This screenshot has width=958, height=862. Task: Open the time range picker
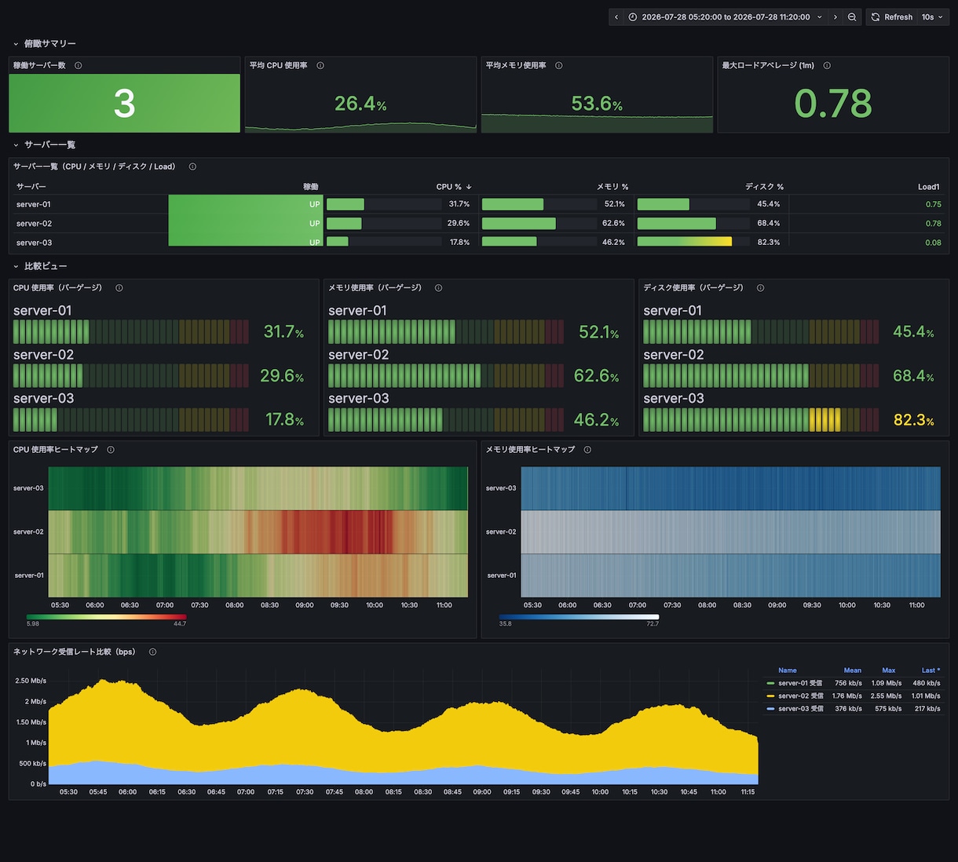coord(726,17)
